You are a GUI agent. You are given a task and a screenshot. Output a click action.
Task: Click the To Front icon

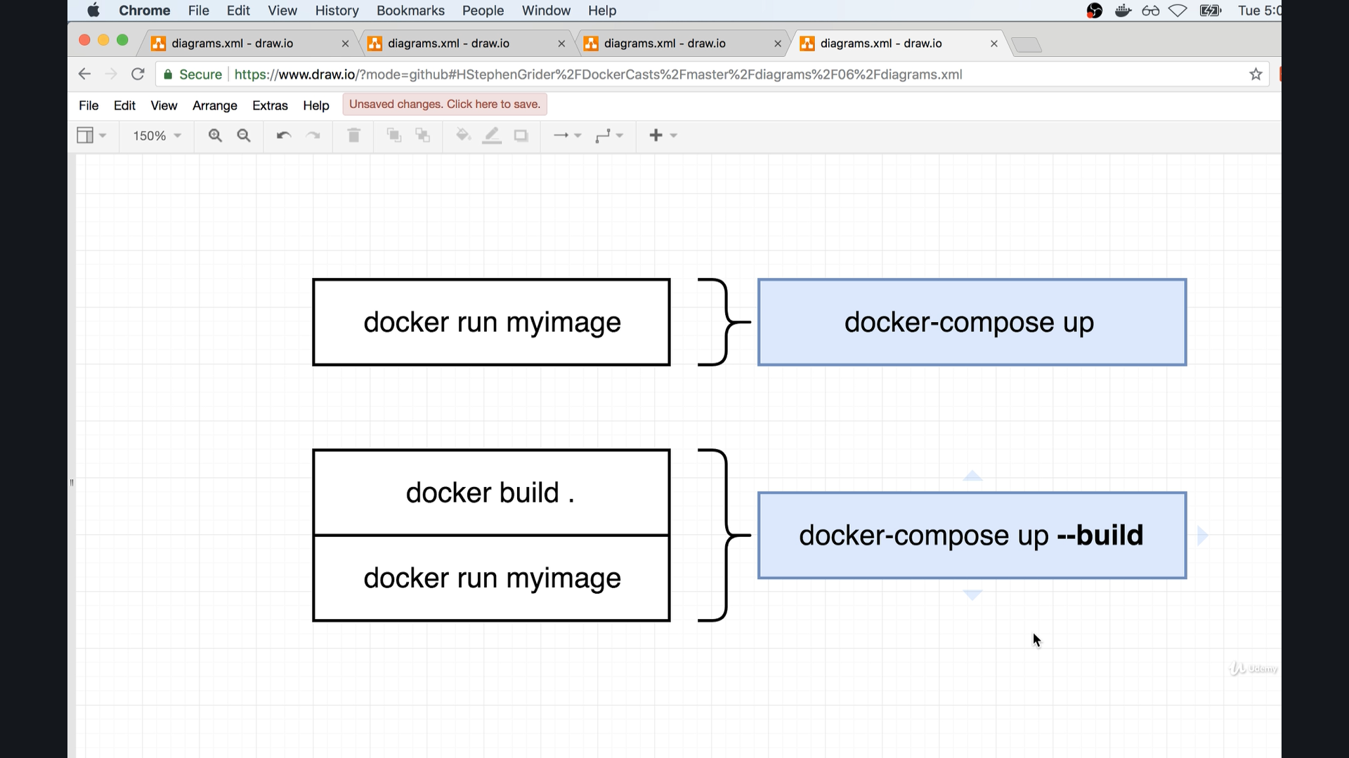click(x=394, y=135)
